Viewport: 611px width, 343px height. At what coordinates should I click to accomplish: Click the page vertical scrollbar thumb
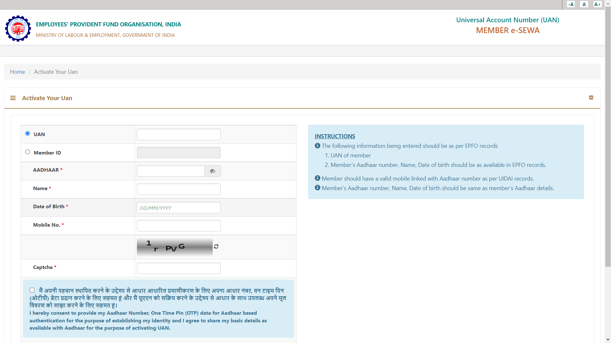click(608, 137)
